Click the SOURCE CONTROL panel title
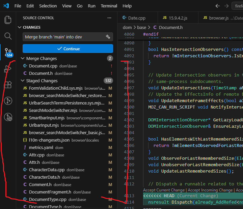Viewport: 243px width, 209px height. (38, 18)
